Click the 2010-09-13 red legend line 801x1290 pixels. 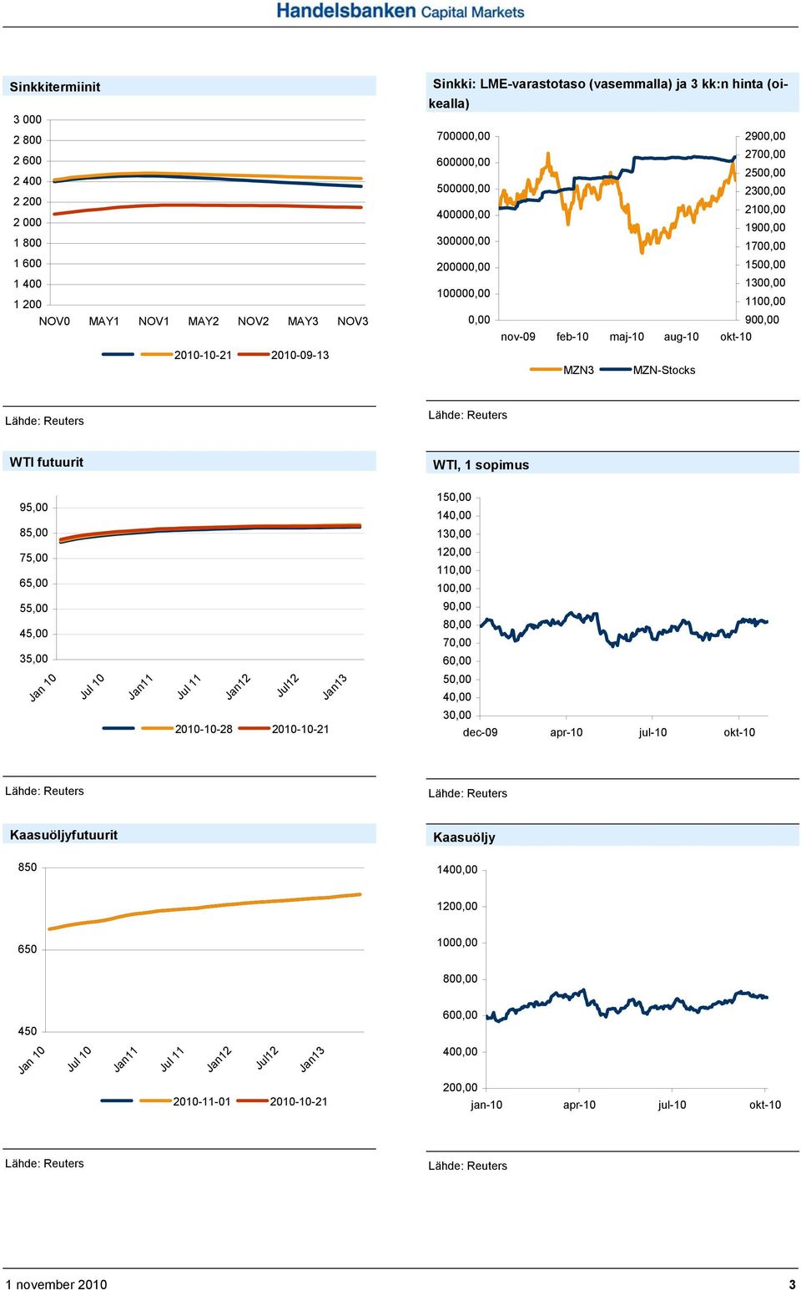click(x=254, y=355)
